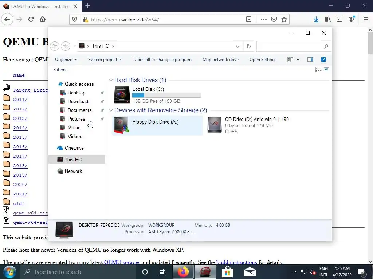The width and height of the screenshot is (373, 279).
Task: Open Downloads in navigation pane
Action: pyautogui.click(x=79, y=102)
